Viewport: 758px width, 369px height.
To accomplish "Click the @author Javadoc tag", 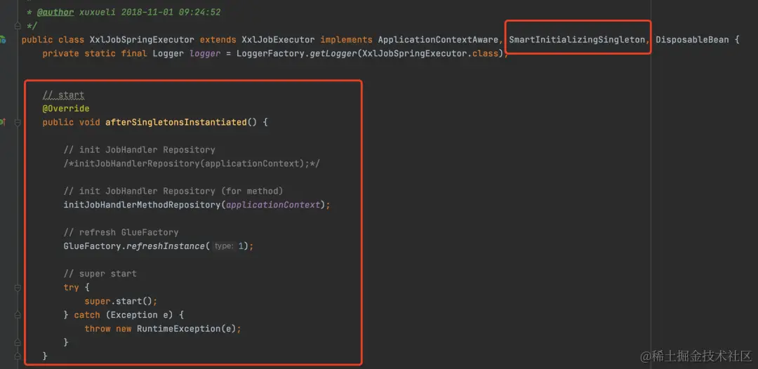I will [55, 12].
